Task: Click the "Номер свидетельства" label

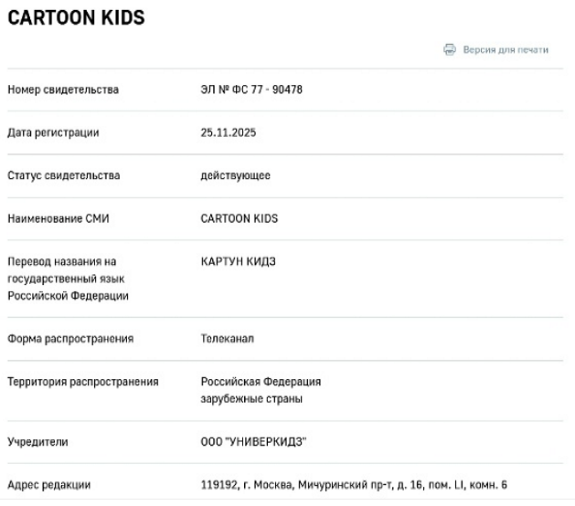Action: (x=63, y=90)
